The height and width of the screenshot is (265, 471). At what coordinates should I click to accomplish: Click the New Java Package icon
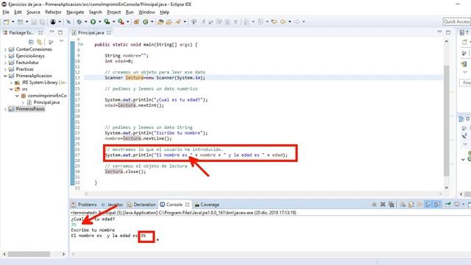click(x=136, y=21)
